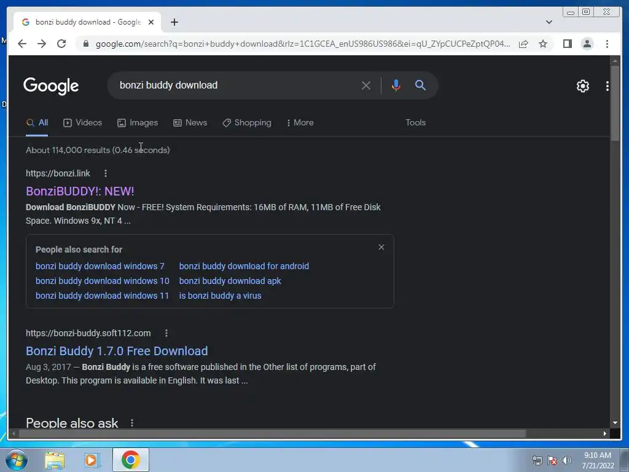Submit search with magnifier icon
This screenshot has width=629, height=472.
point(420,85)
